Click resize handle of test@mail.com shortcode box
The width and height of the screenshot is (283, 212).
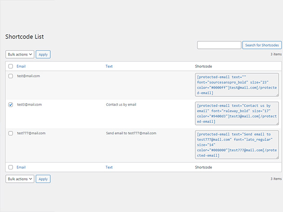click(x=277, y=95)
